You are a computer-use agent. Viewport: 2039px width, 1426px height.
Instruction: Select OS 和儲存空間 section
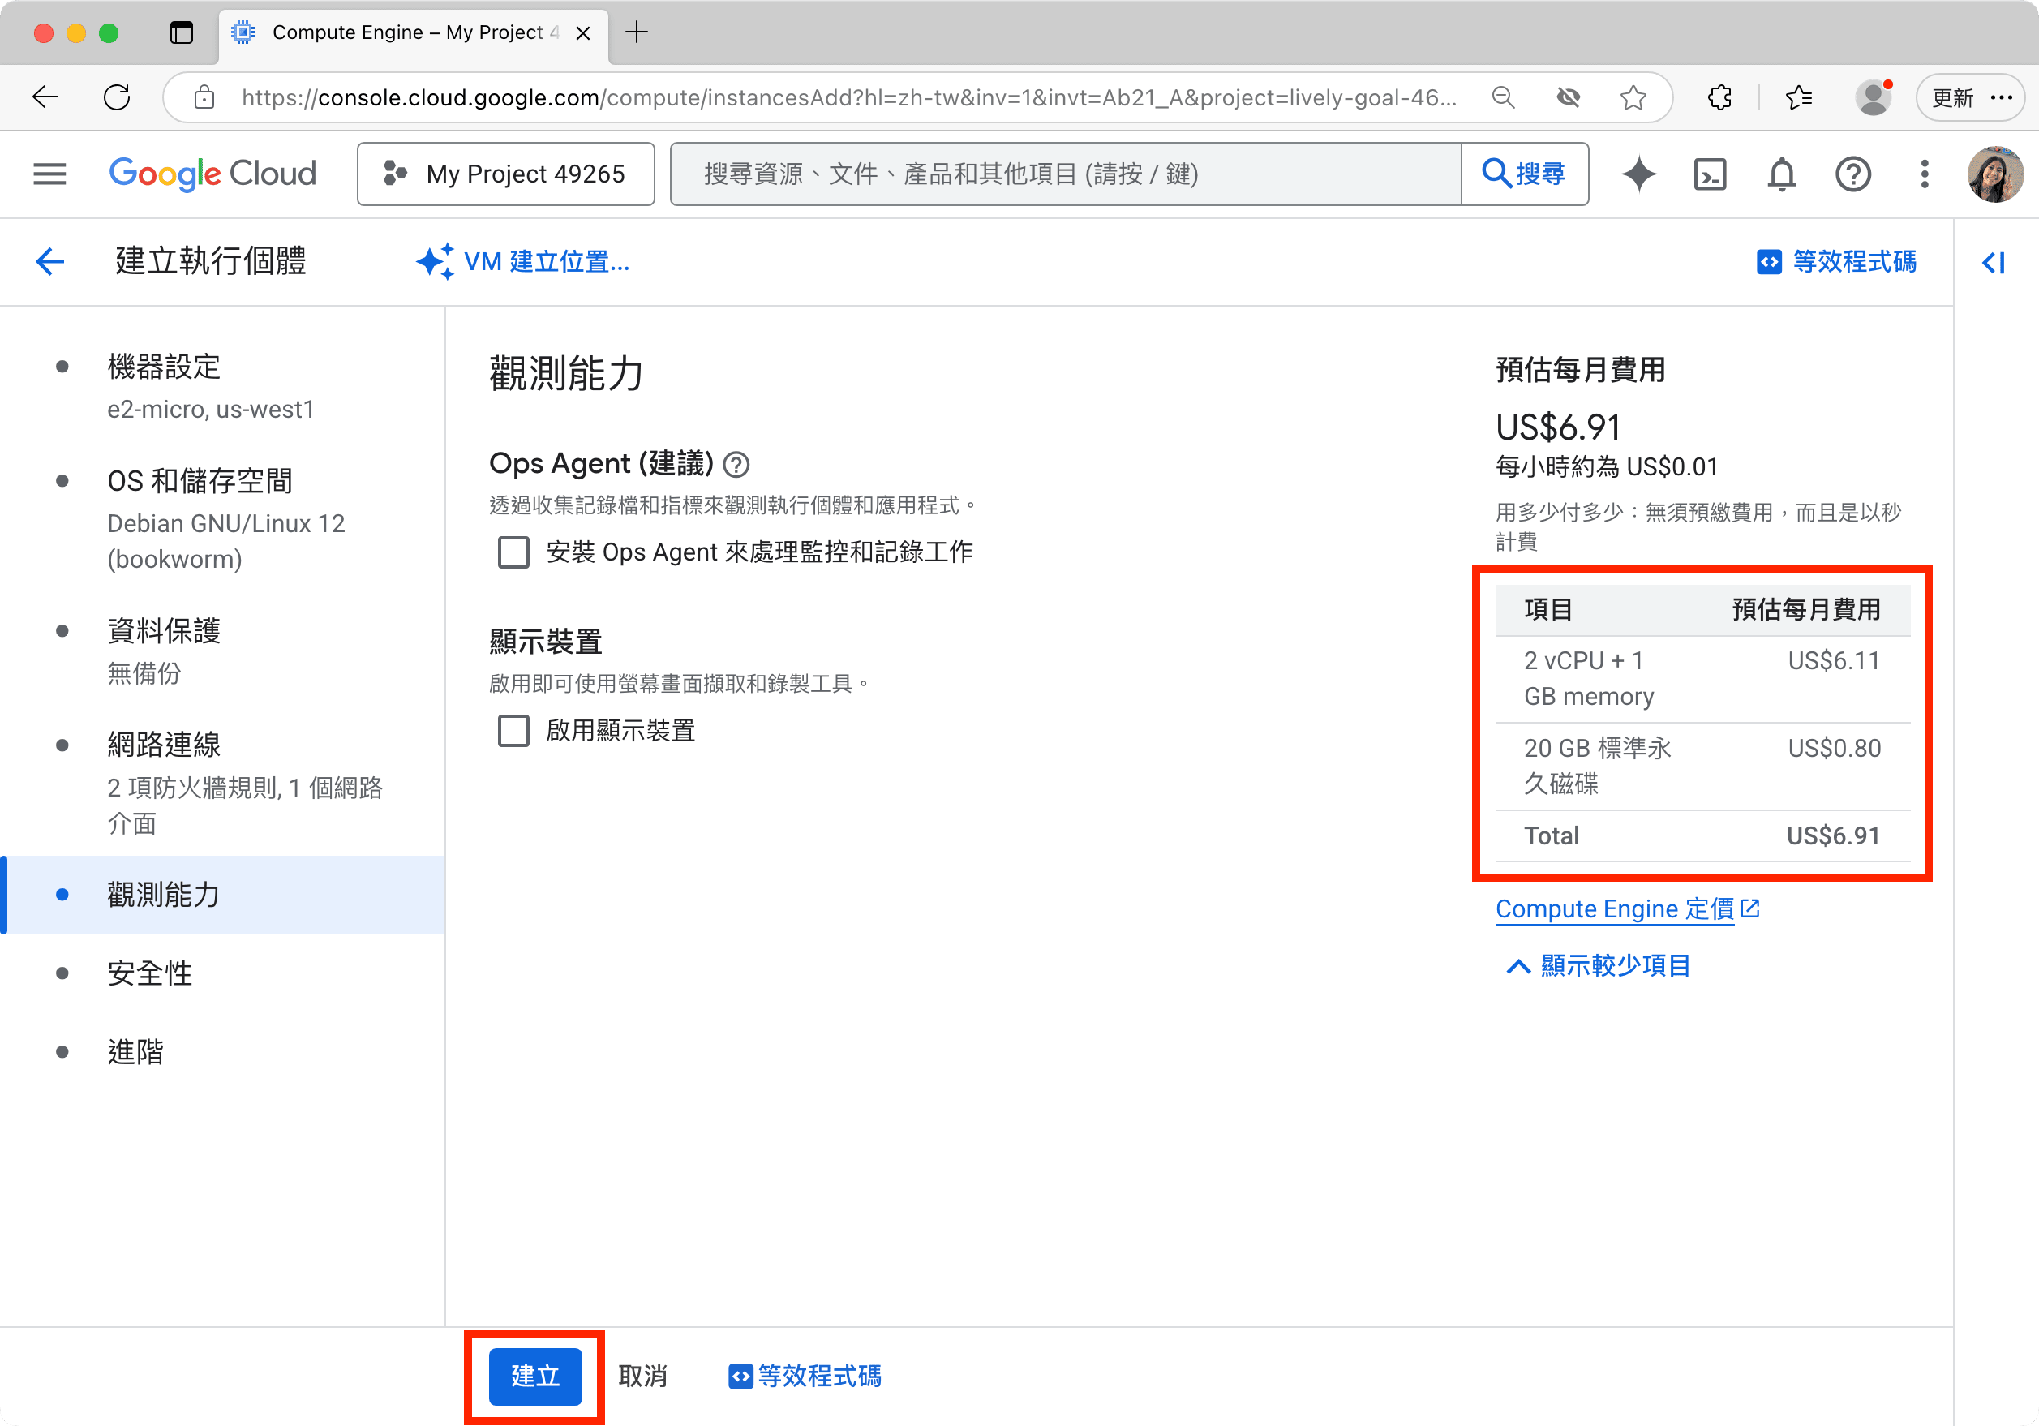(222, 519)
